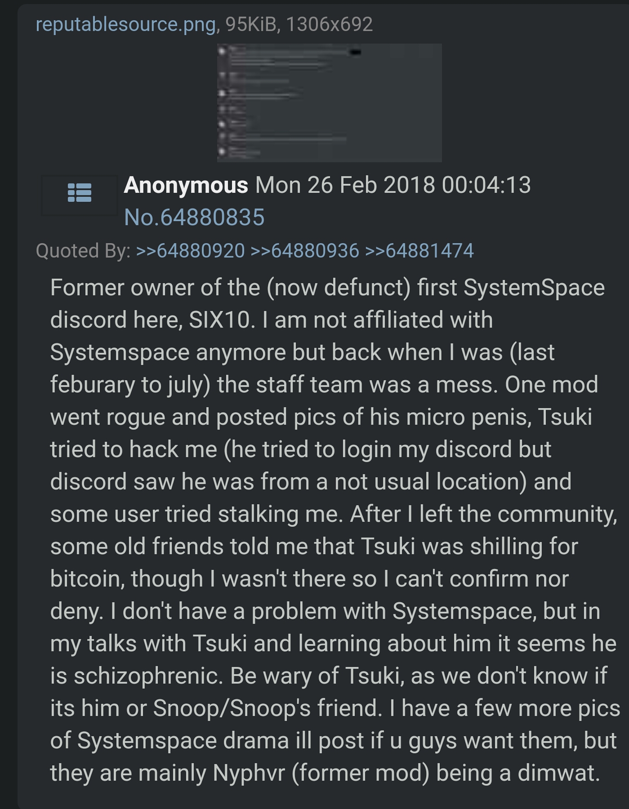Screen dimensions: 629x809
Task: Open the post menu list icon
Action: coord(80,193)
